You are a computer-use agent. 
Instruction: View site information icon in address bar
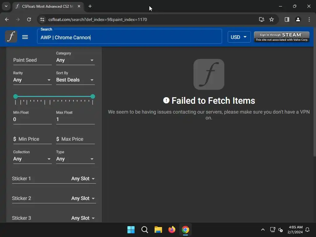[42, 19]
